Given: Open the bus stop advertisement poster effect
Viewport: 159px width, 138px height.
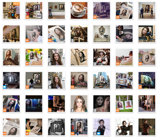Looking at the screenshot, I should click(x=79, y=127).
